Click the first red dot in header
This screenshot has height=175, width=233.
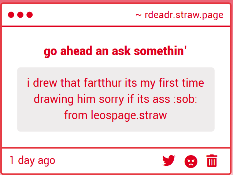tap(11, 15)
